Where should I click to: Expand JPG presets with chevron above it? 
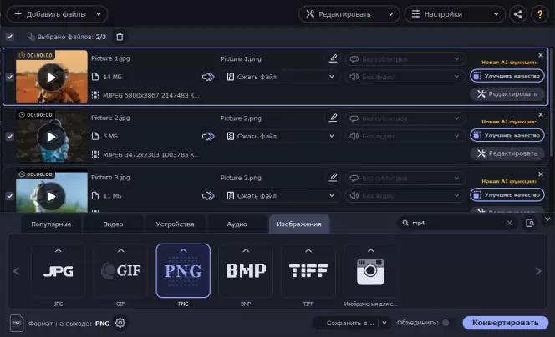59,250
